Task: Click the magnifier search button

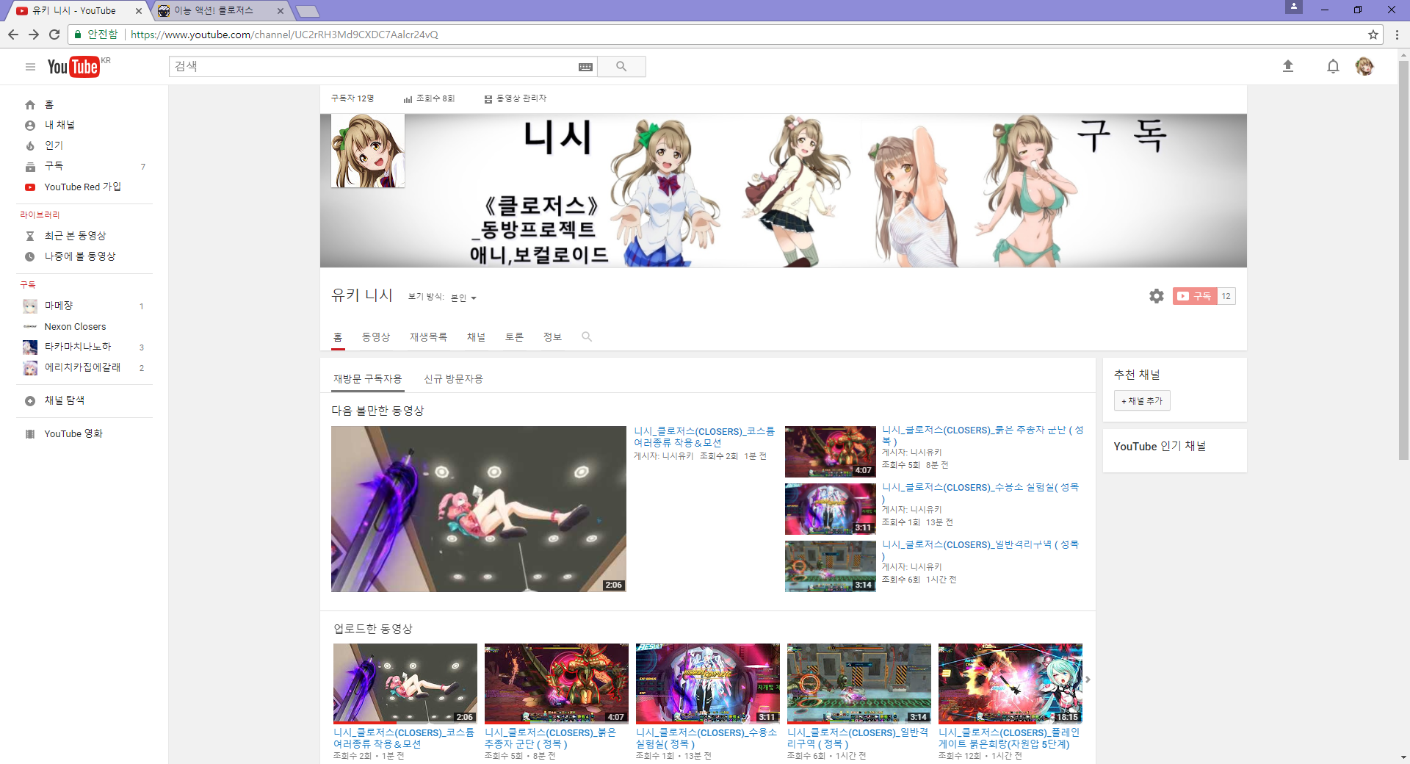Action: pos(621,67)
